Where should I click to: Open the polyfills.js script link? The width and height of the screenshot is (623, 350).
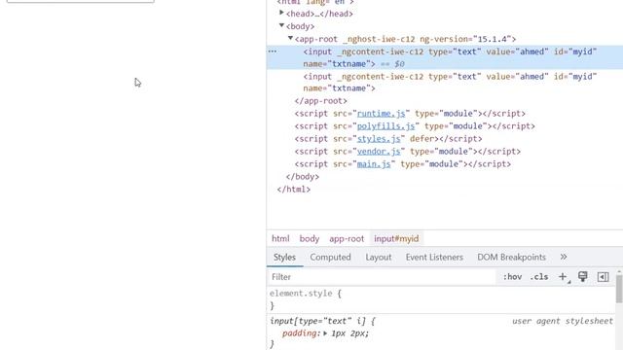[385, 126]
